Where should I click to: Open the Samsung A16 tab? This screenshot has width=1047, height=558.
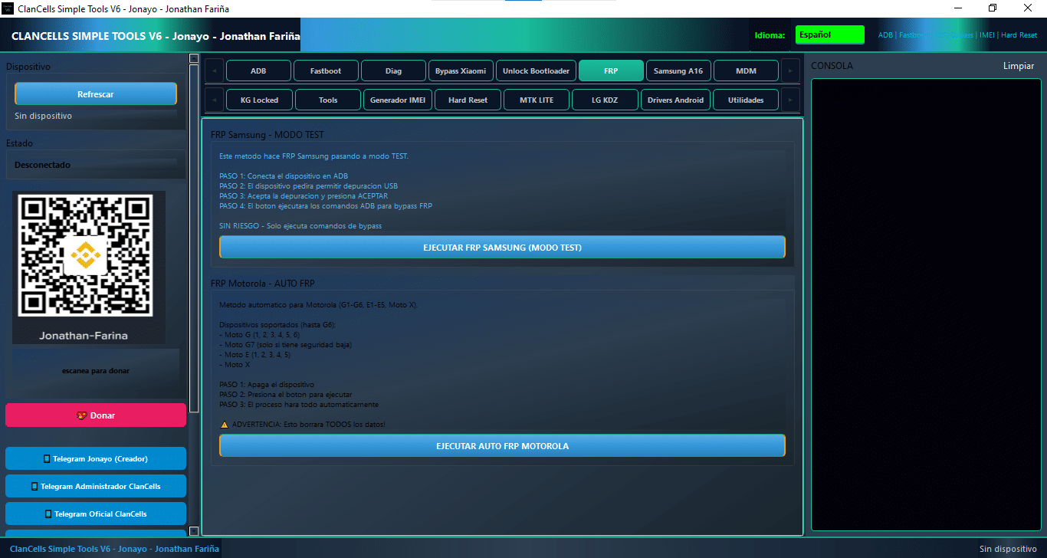coord(678,71)
